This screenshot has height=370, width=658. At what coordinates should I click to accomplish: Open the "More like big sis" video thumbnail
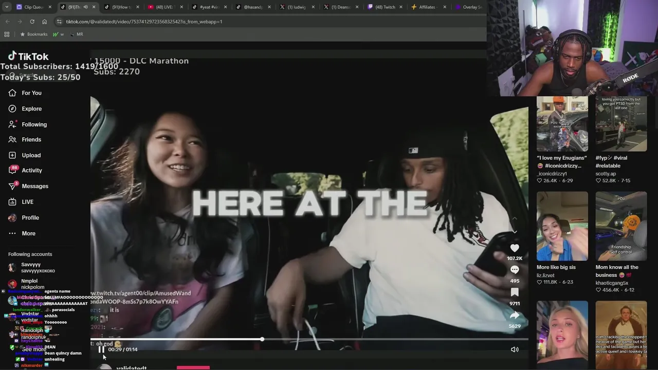[562, 226]
